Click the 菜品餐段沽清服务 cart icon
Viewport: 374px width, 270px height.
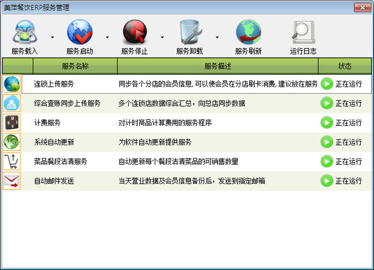12,161
